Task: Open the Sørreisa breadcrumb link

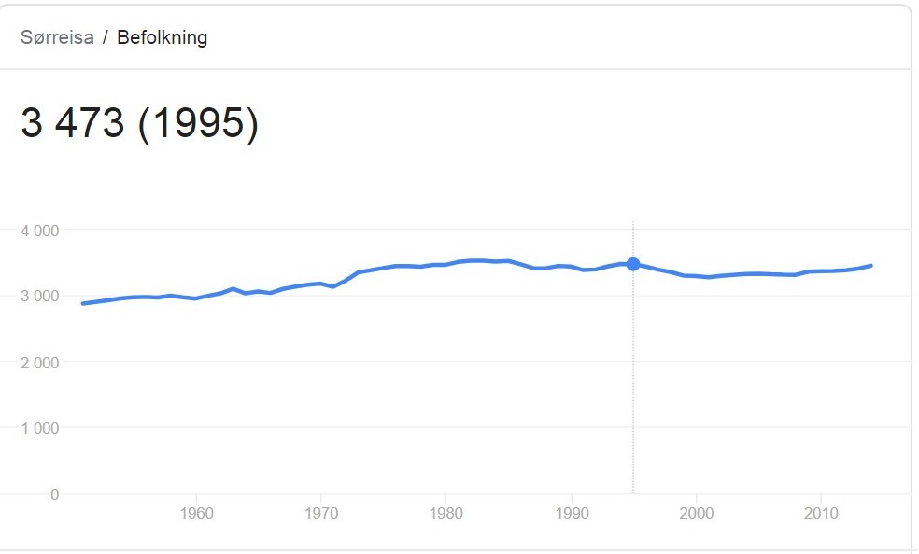Action: [x=57, y=37]
